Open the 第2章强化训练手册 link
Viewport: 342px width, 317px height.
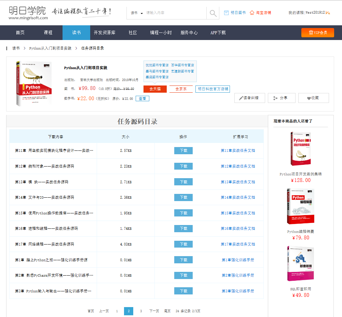pos(238,275)
